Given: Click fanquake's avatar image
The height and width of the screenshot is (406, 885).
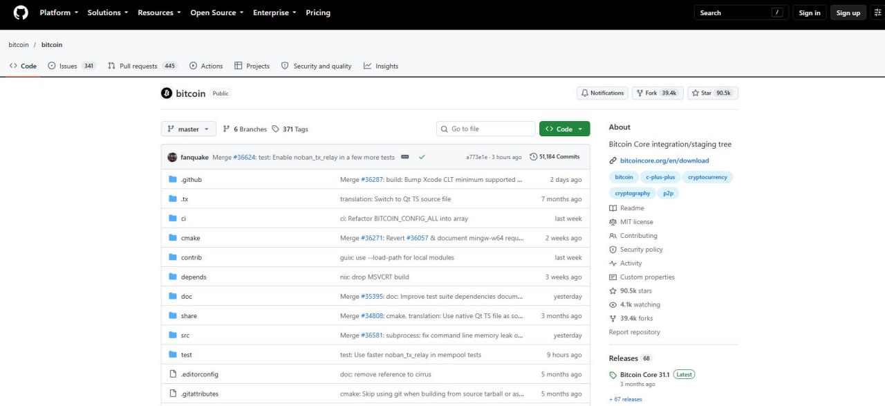Looking at the screenshot, I should 172,157.
